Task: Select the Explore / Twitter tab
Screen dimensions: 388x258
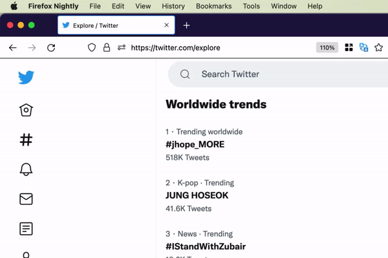Action: pos(116,25)
